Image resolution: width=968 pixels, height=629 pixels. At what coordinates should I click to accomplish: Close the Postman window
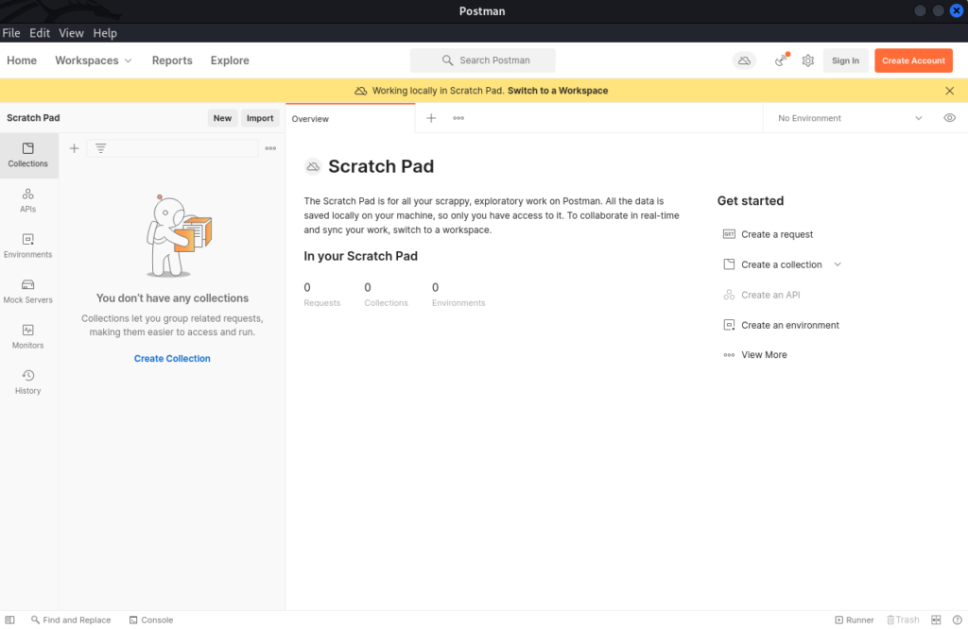pyautogui.click(x=957, y=10)
